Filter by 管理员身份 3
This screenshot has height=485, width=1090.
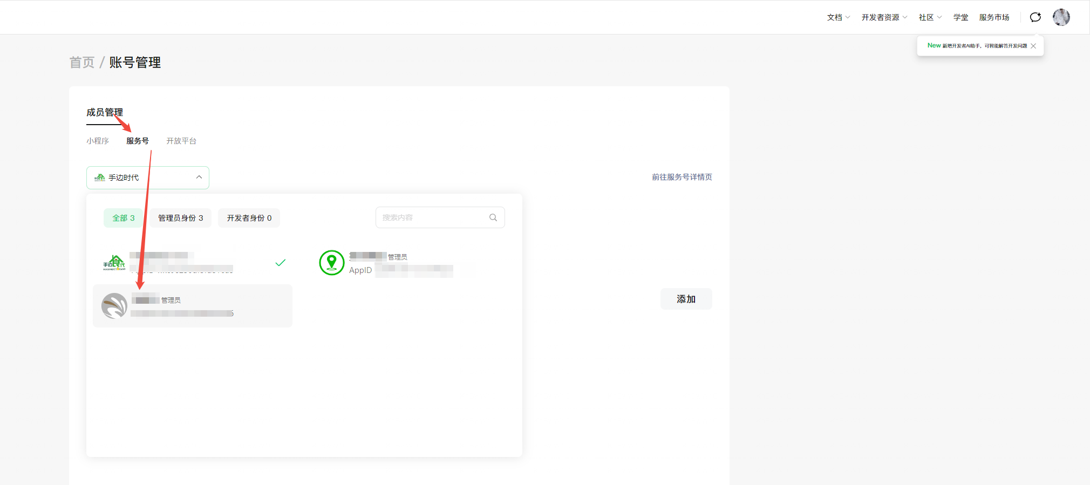coord(180,218)
